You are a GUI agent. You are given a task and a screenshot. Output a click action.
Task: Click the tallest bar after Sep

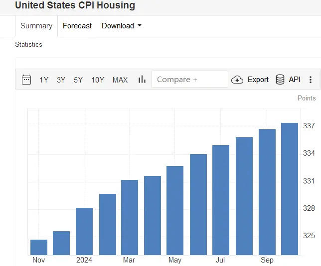pos(290,189)
